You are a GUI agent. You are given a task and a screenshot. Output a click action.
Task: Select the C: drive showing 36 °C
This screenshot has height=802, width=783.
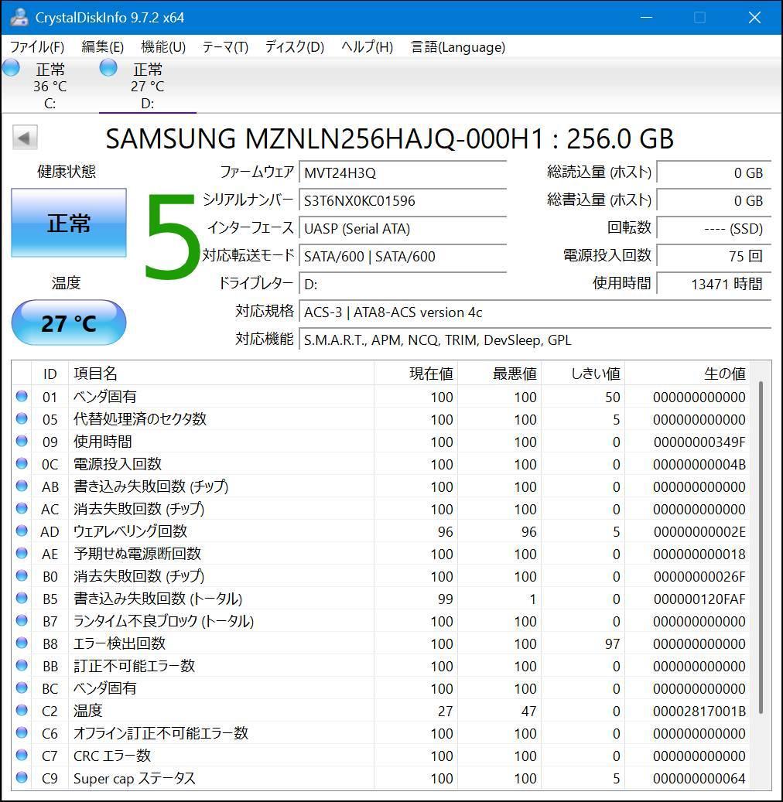tap(50, 84)
